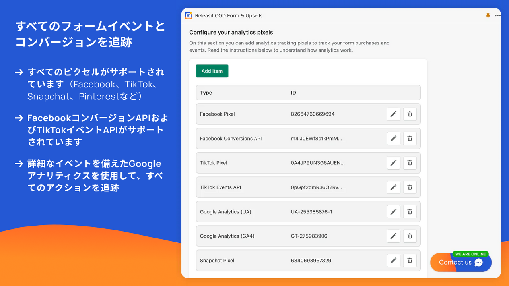Edit the TikTok Pixel entry
The height and width of the screenshot is (286, 509).
point(394,163)
